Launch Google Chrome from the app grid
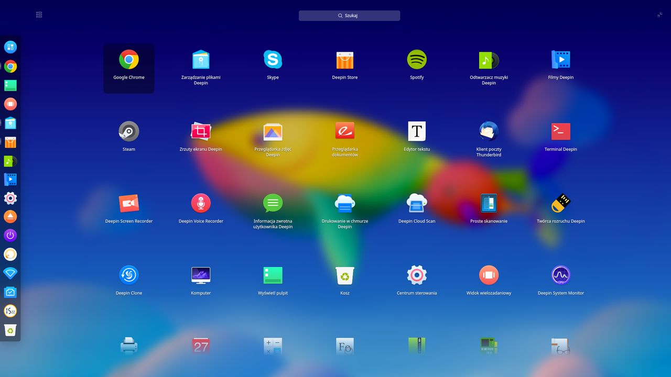Screen dimensions: 671x377 (x=129, y=60)
